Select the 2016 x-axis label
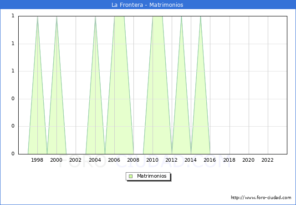This screenshot has height=205, width=296. pos(210,160)
